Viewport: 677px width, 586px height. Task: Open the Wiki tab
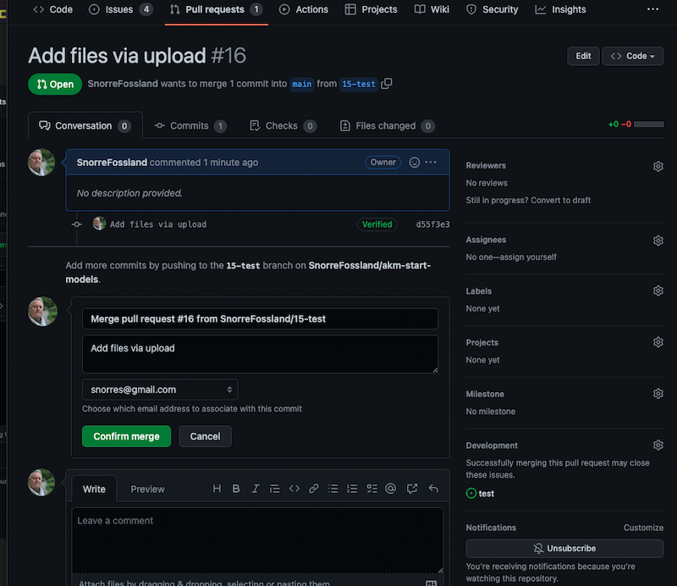tap(432, 9)
